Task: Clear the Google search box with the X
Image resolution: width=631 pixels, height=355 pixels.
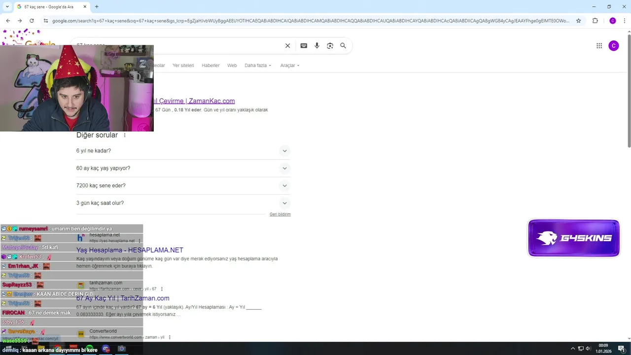Action: [x=288, y=46]
